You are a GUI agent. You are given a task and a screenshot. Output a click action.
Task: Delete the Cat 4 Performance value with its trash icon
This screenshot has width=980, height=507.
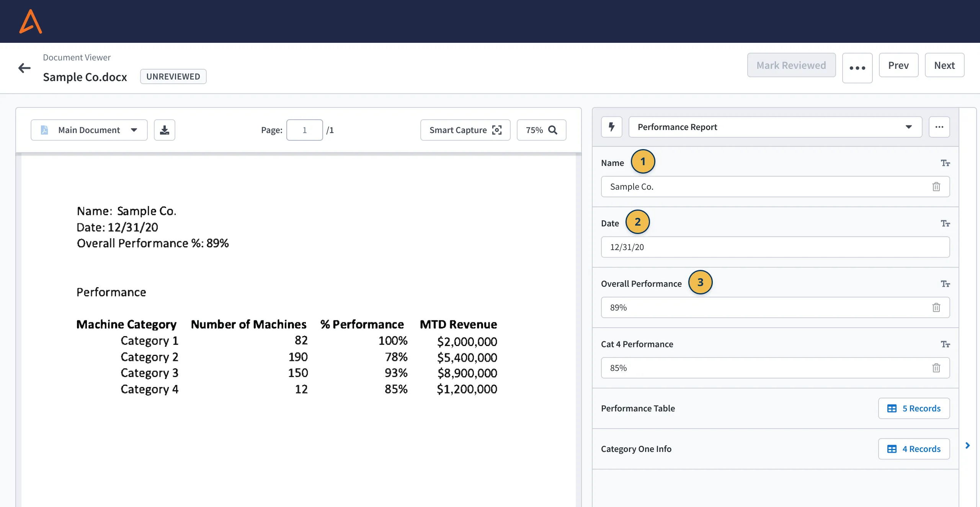click(x=936, y=368)
